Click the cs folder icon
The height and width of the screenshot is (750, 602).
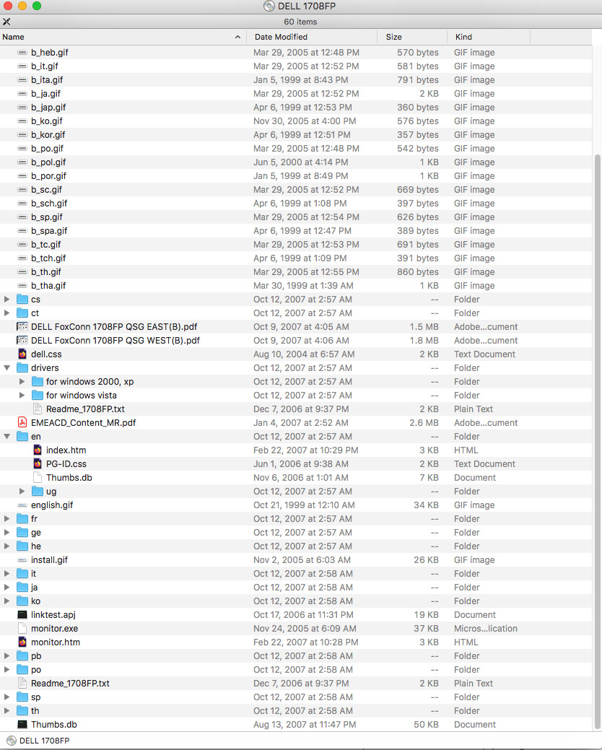22,300
